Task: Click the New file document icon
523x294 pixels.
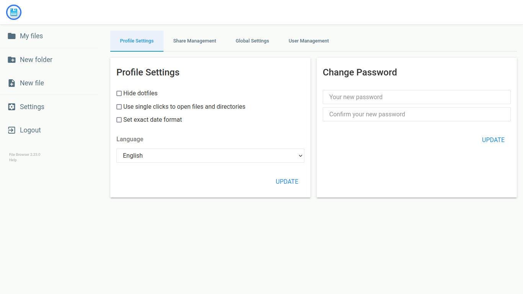Action: tap(12, 83)
